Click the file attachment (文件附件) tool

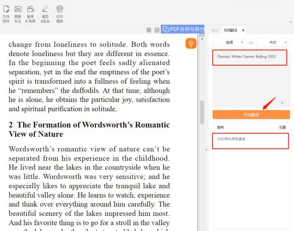pyautogui.click(x=6, y=14)
